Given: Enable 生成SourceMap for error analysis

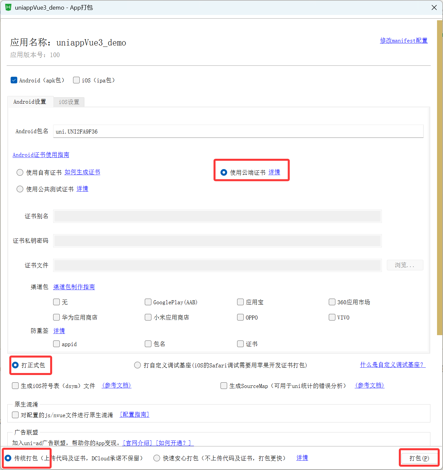Looking at the screenshot, I should [224, 386].
